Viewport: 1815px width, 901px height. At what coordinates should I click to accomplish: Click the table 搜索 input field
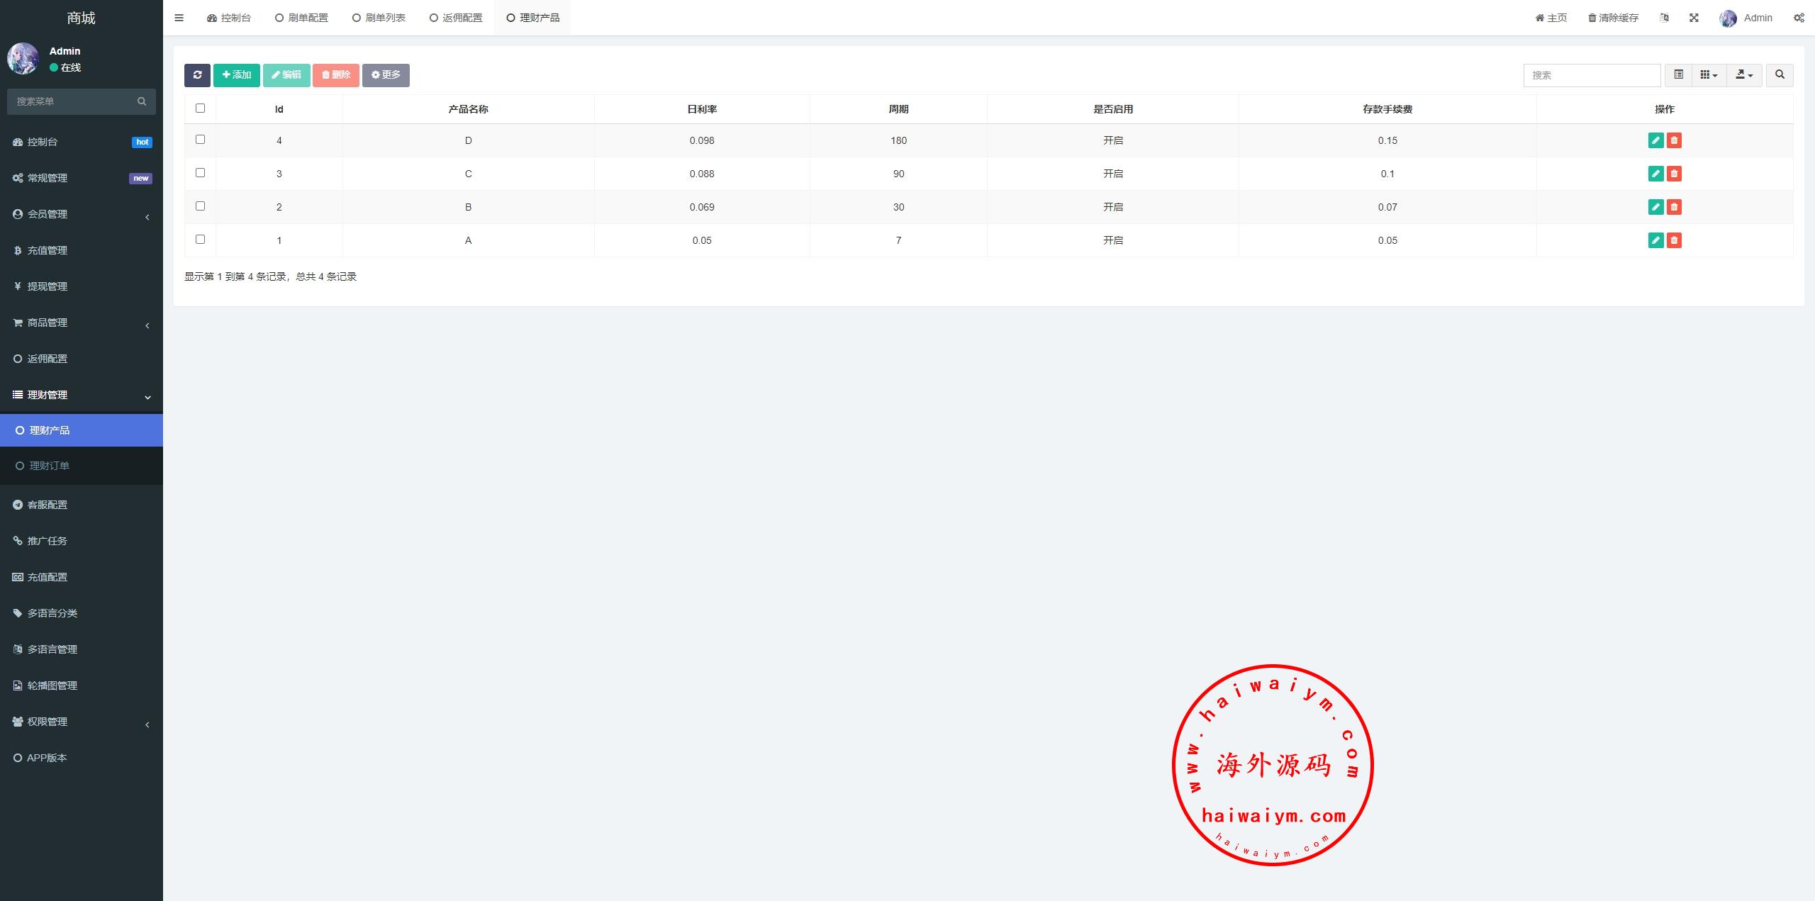[x=1592, y=75]
